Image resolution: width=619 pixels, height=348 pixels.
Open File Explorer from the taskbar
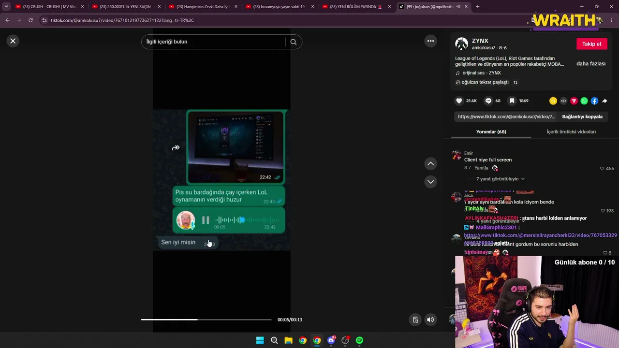[288, 340]
